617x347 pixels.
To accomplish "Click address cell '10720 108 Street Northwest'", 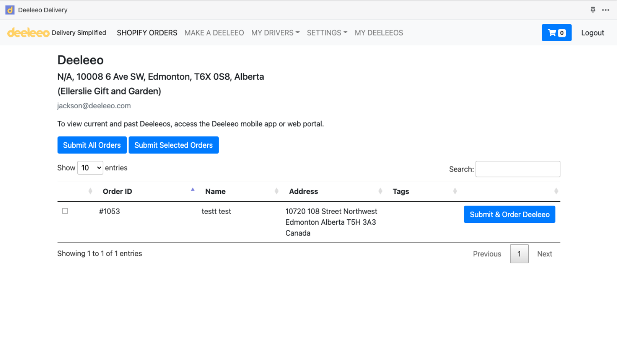I will coord(331,211).
